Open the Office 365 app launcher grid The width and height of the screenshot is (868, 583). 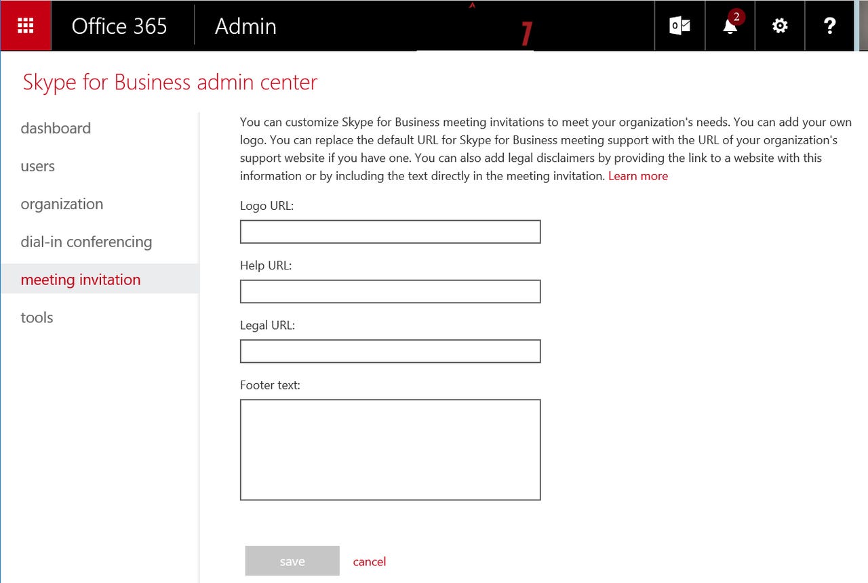pyautogui.click(x=26, y=25)
